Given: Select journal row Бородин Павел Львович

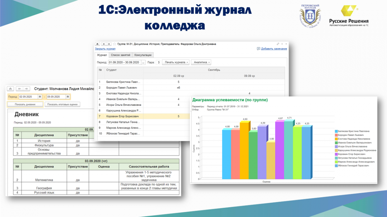Looking at the screenshot, I should coord(191,88).
